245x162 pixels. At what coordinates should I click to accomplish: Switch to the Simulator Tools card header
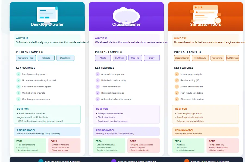pos(205,24)
